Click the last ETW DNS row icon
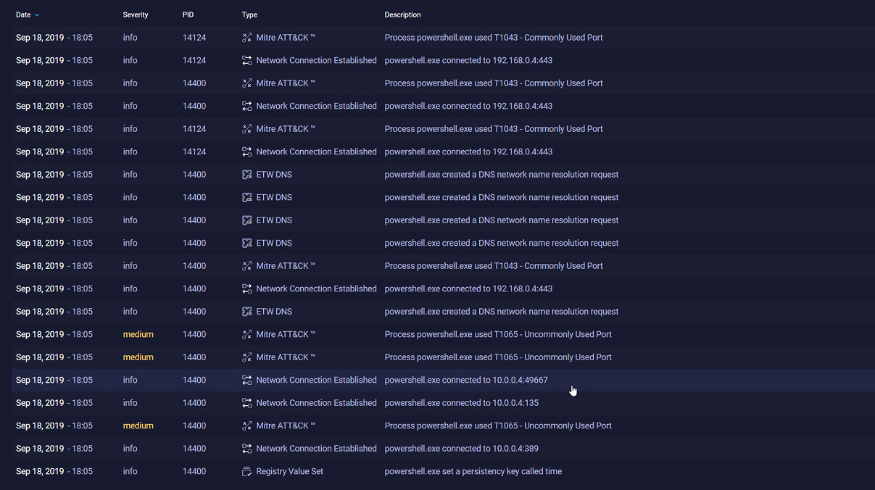 click(246, 312)
